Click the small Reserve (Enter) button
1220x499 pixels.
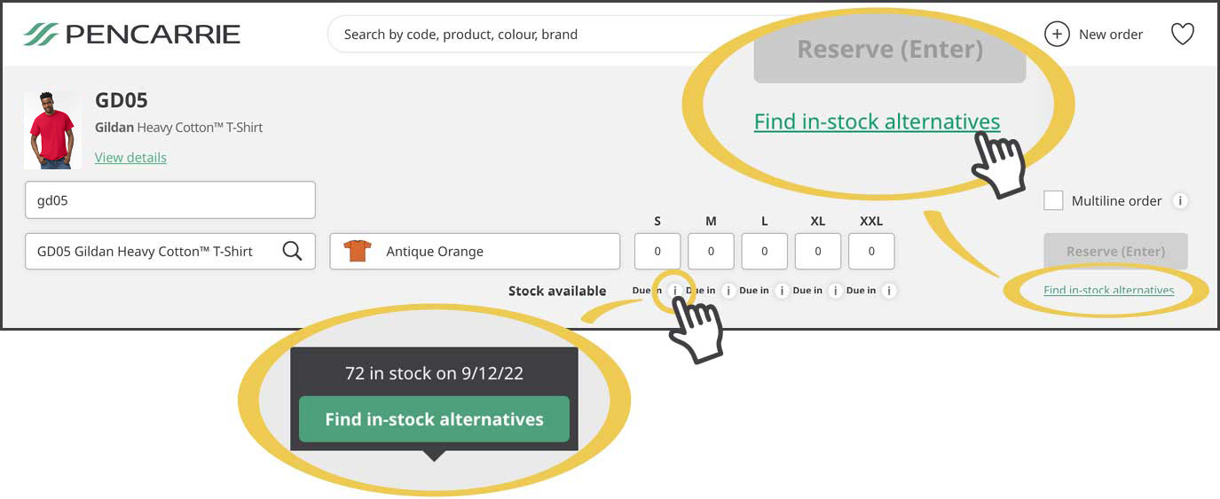click(1115, 252)
